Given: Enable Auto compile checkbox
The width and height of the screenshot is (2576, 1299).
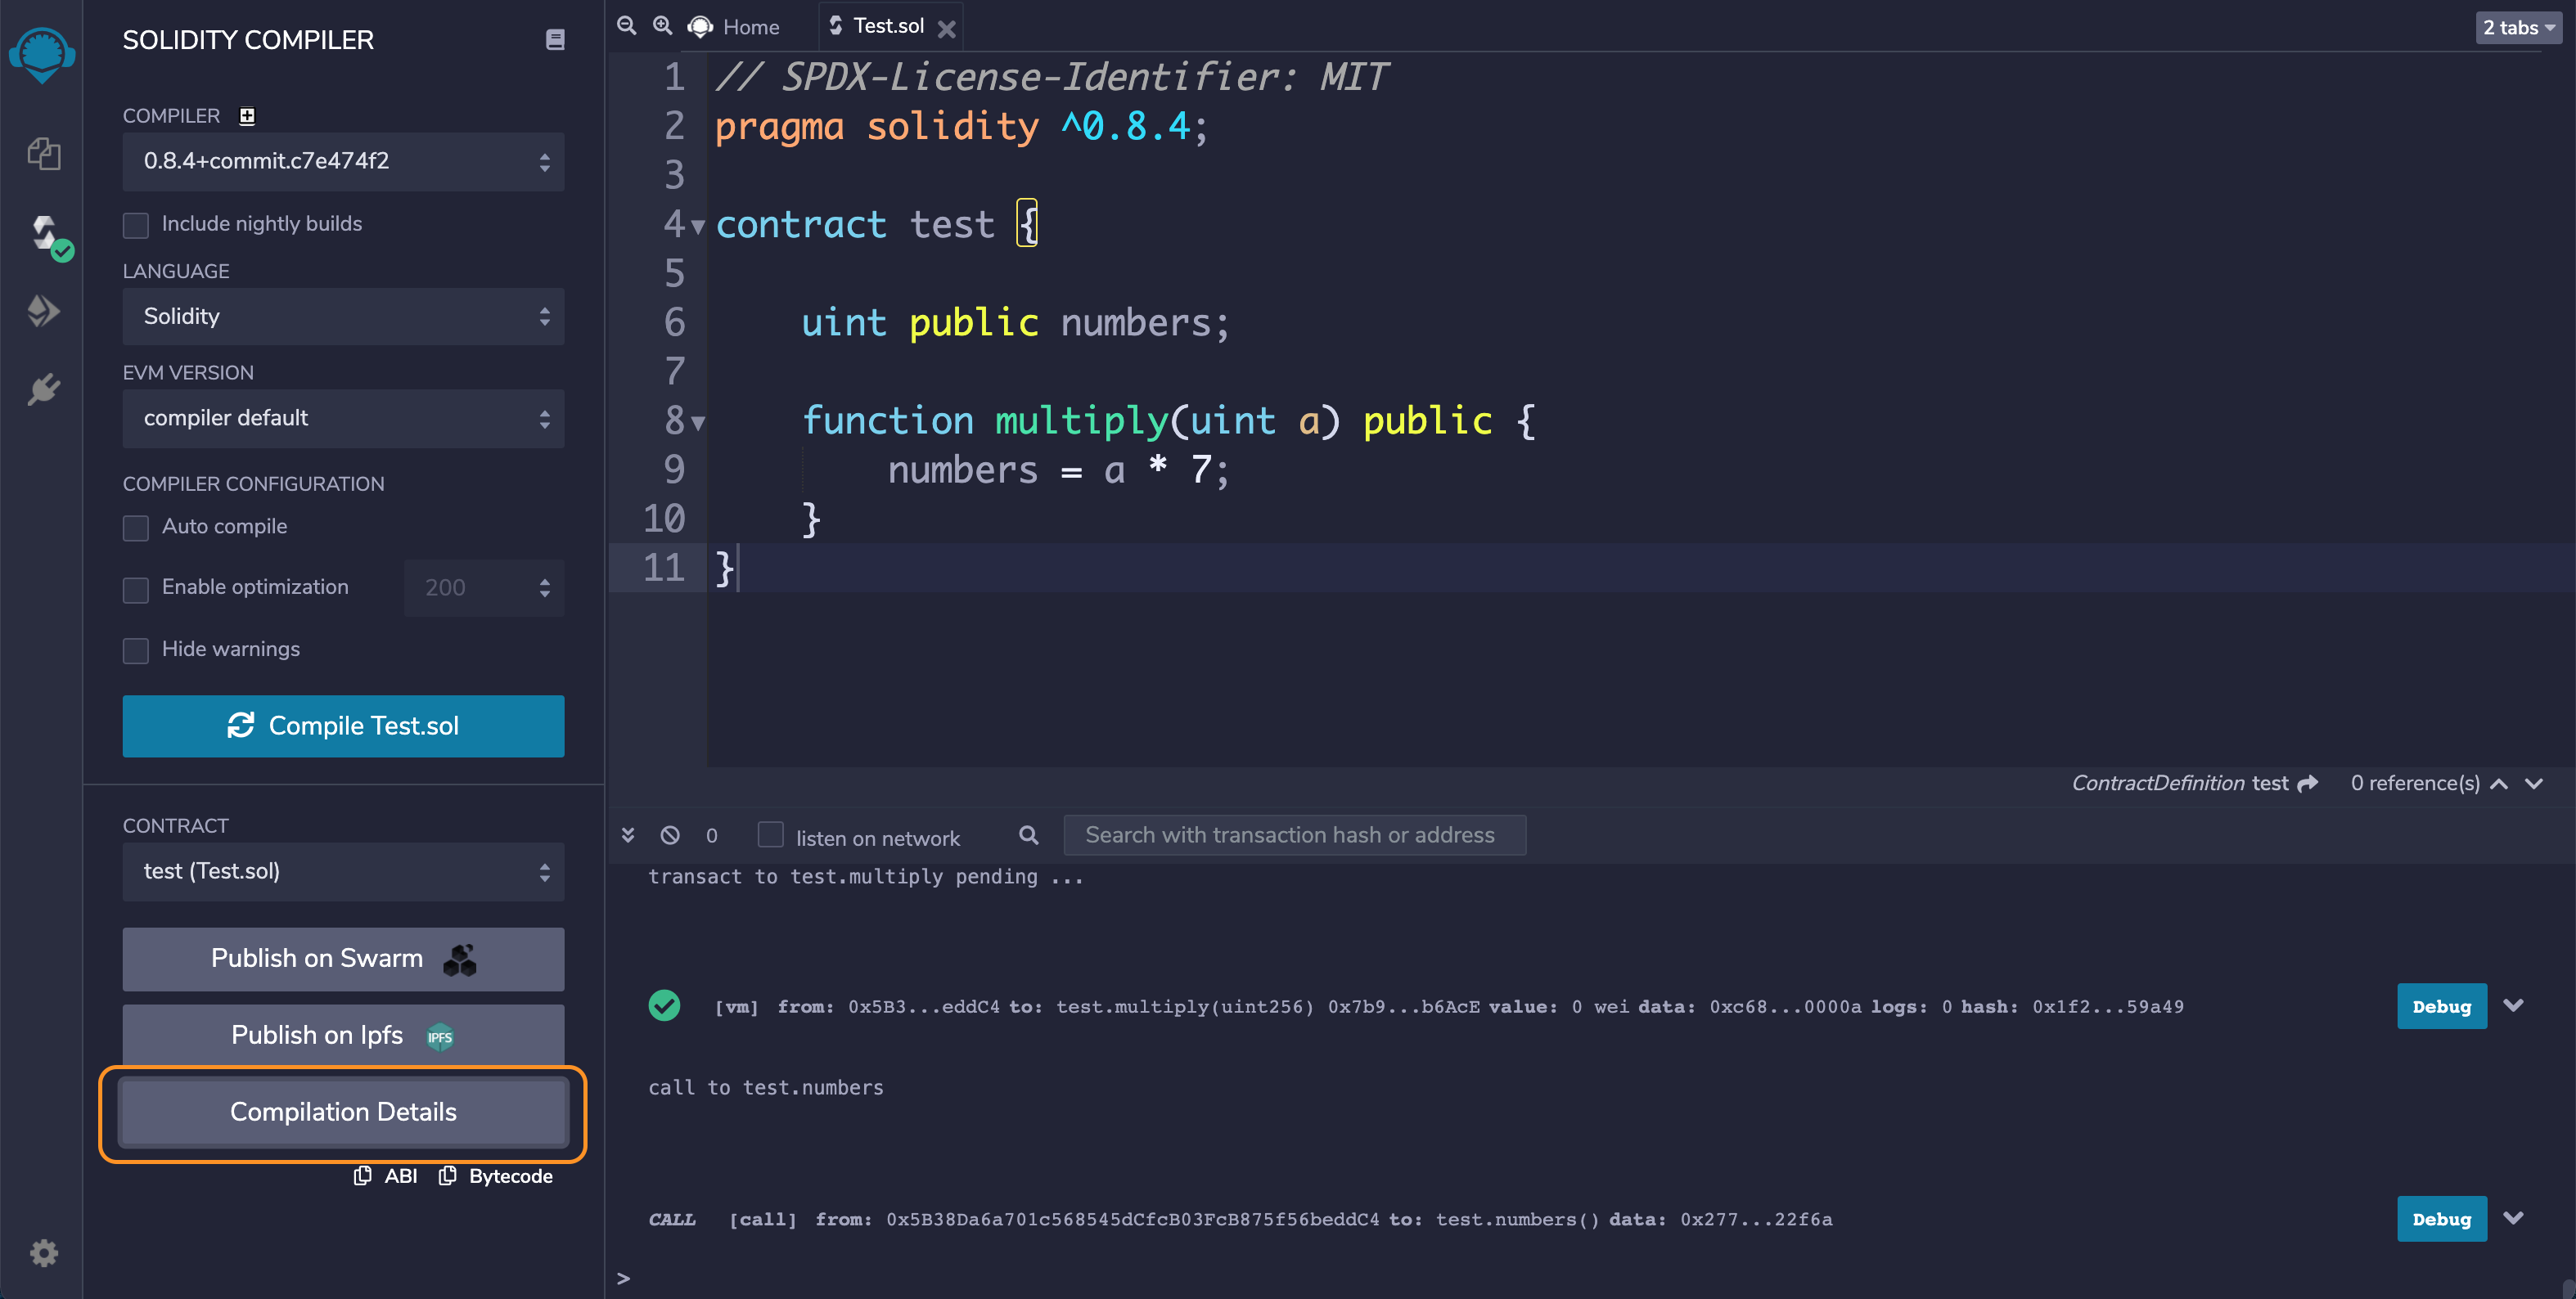Looking at the screenshot, I should tap(136, 527).
